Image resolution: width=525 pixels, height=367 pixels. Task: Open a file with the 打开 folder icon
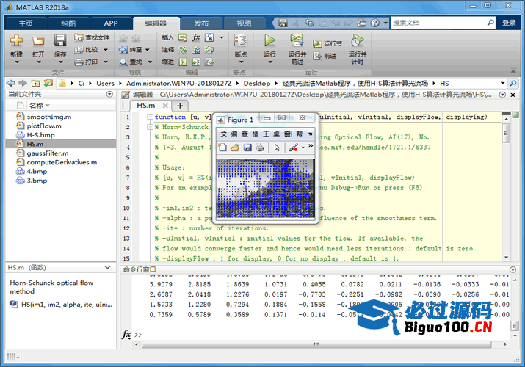point(38,41)
